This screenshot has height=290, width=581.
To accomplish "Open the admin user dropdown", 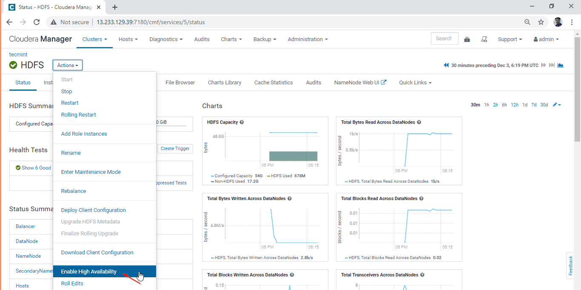I will 546,39.
